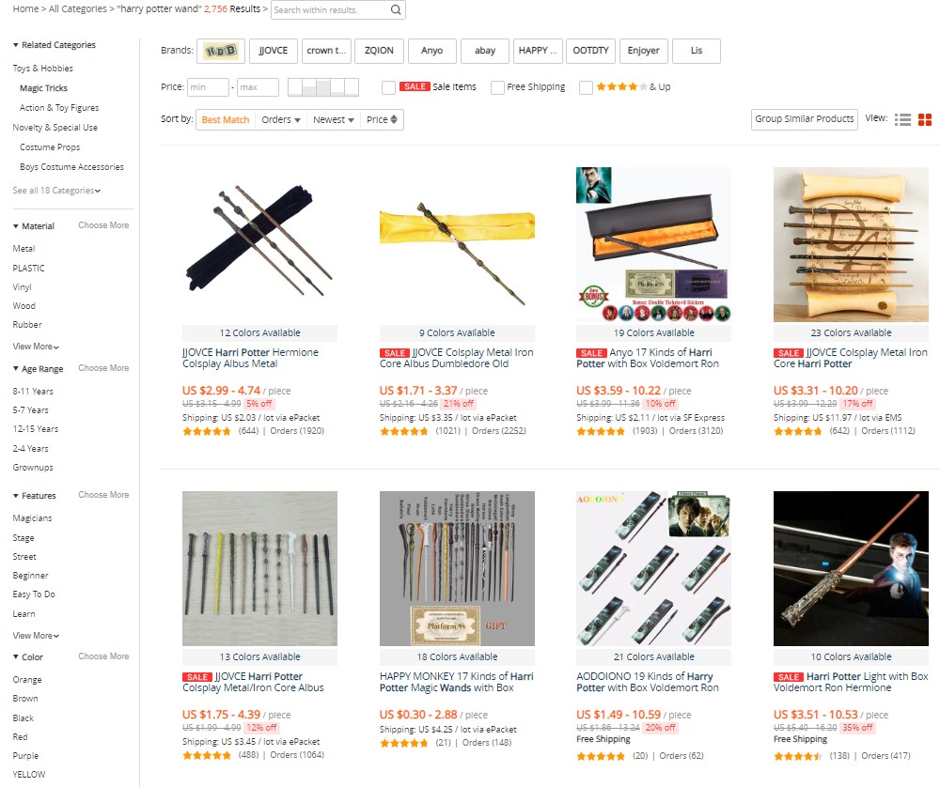Screen dimensions: 940x787
Task: Switch to list view icon
Action: tap(902, 120)
